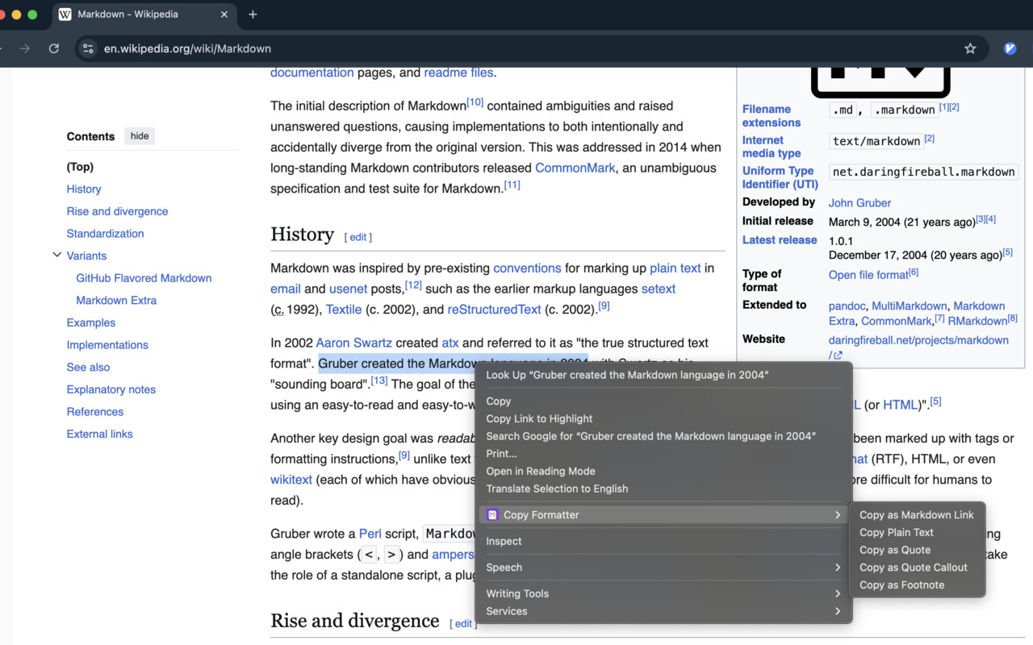Follow the Latest release infobox link

point(780,240)
